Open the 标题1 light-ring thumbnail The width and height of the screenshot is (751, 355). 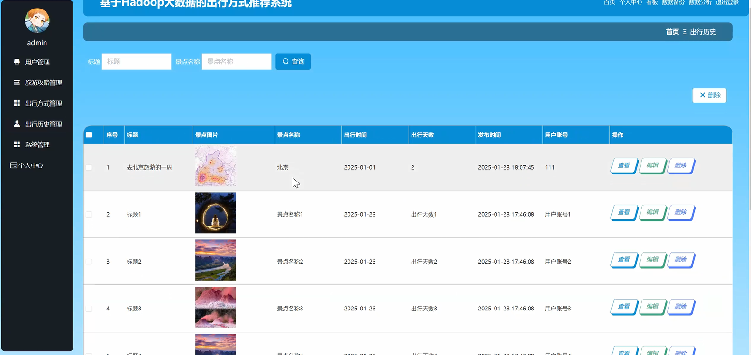216,213
